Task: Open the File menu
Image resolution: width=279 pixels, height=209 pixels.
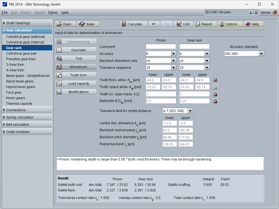Action: click(5, 13)
